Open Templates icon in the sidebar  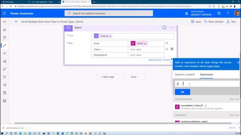point(5,61)
